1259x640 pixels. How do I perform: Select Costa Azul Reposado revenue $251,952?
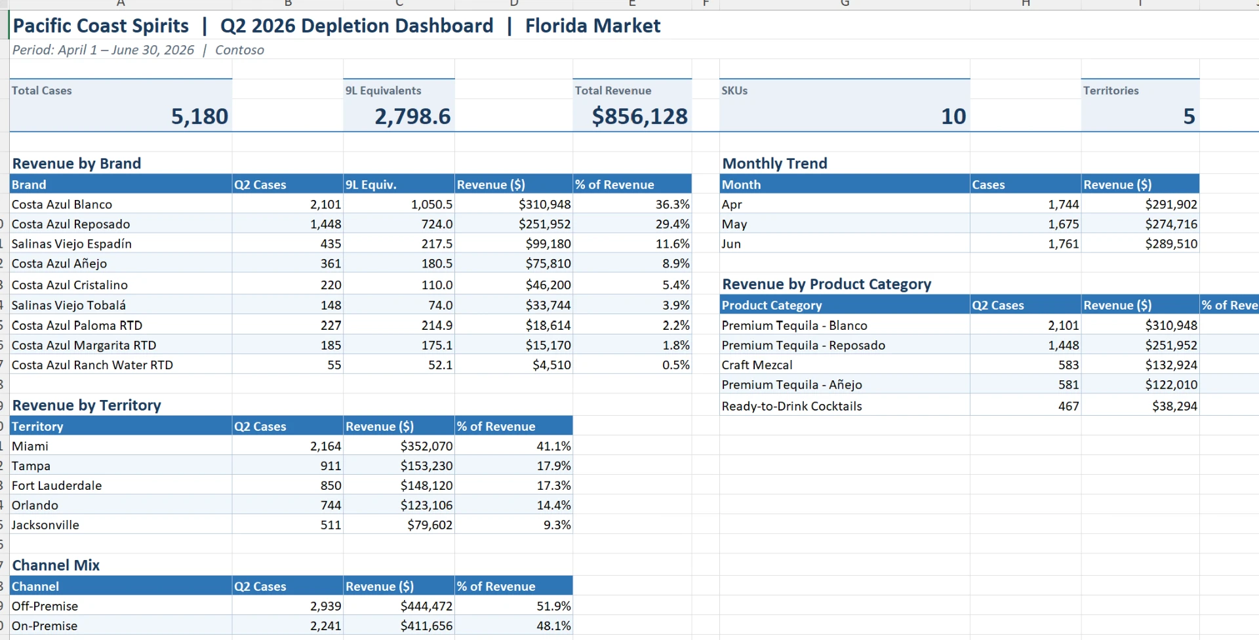[513, 224]
